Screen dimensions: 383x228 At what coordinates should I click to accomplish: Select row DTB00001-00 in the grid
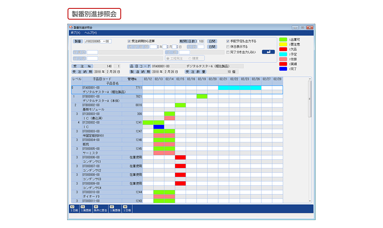tap(177, 98)
